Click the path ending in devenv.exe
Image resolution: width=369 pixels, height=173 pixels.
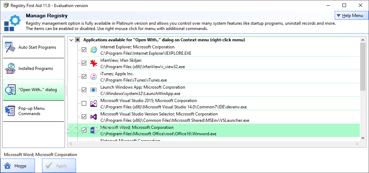174,107
